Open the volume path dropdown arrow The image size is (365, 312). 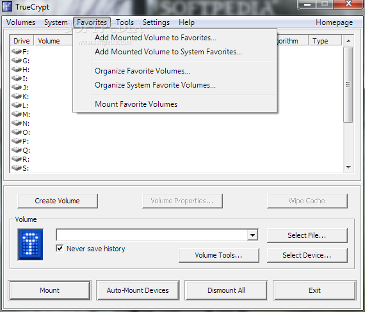tap(252, 235)
